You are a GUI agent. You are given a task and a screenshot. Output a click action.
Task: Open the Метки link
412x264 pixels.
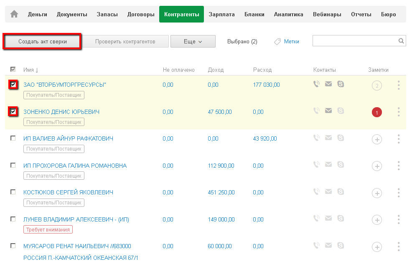click(291, 42)
